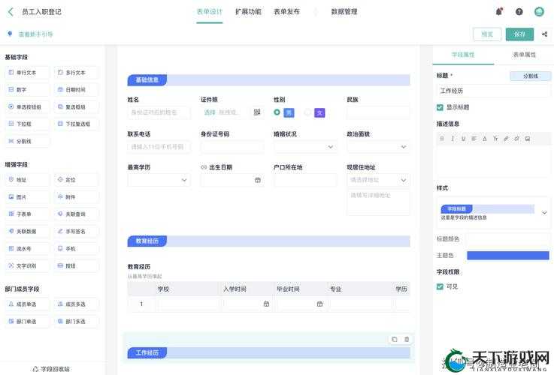The width and height of the screenshot is (554, 375).
Task: Add a 分割线 divider field
Action: [27, 141]
